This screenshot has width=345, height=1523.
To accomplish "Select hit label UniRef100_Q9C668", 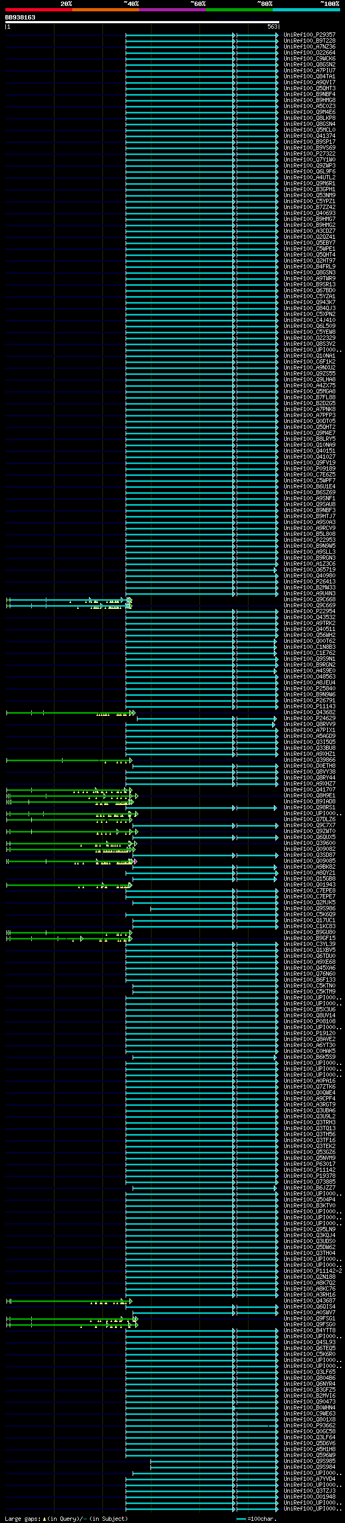I will coord(309,600).
